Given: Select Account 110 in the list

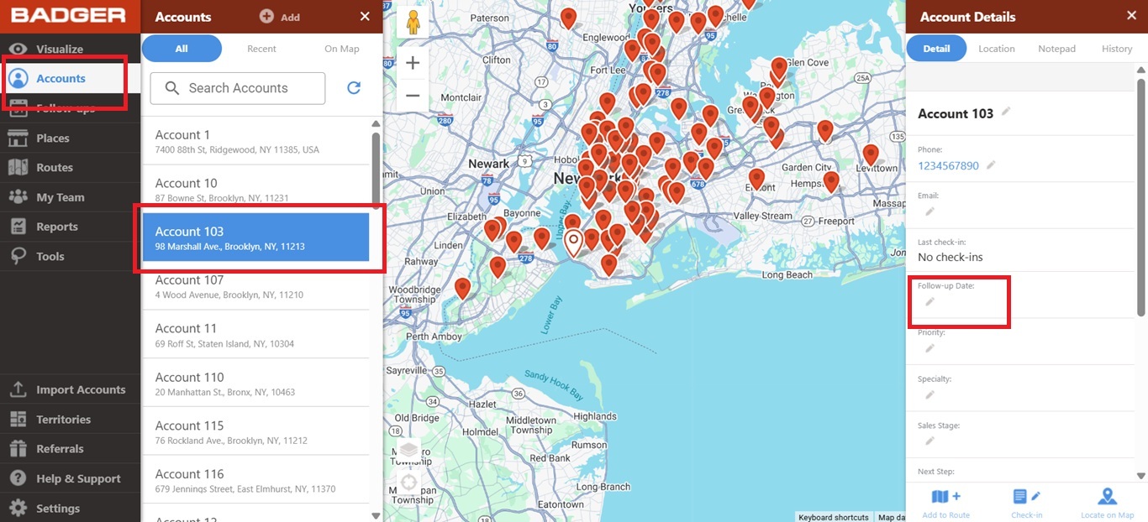Looking at the screenshot, I should (255, 384).
